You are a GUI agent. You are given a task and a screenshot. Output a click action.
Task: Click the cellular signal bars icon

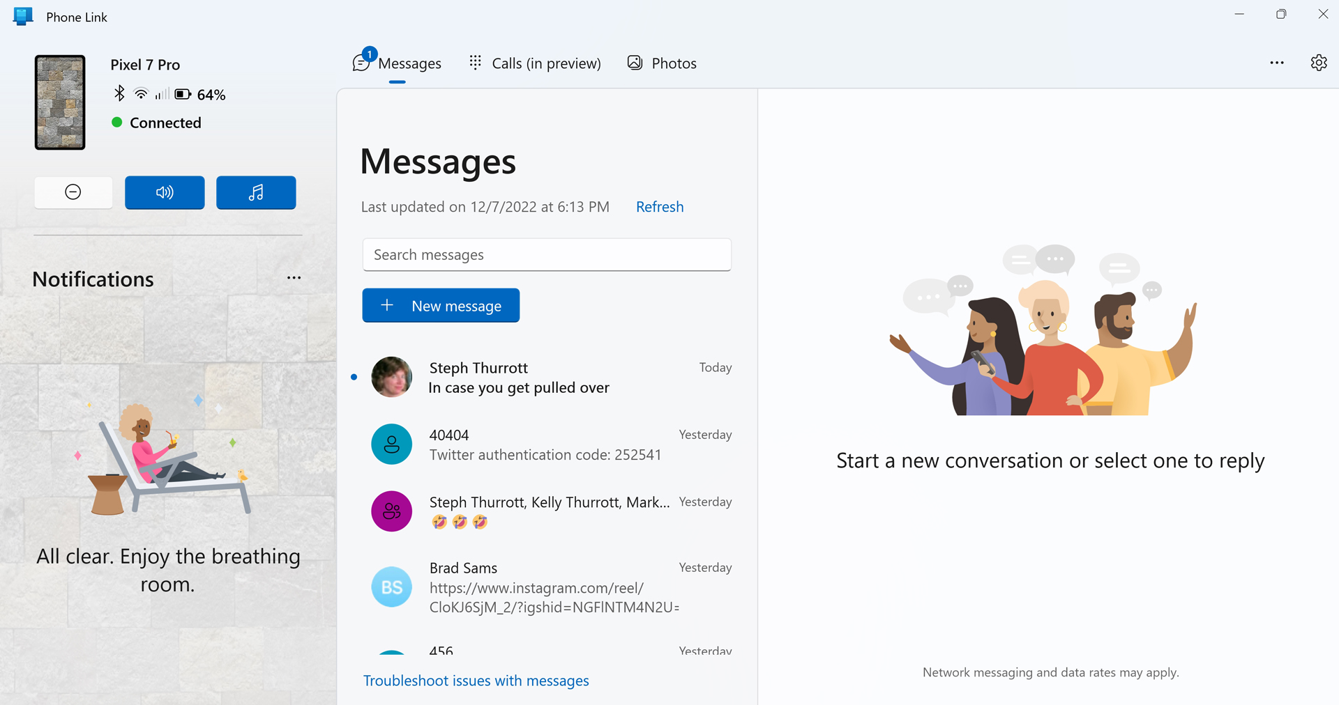[x=162, y=94]
